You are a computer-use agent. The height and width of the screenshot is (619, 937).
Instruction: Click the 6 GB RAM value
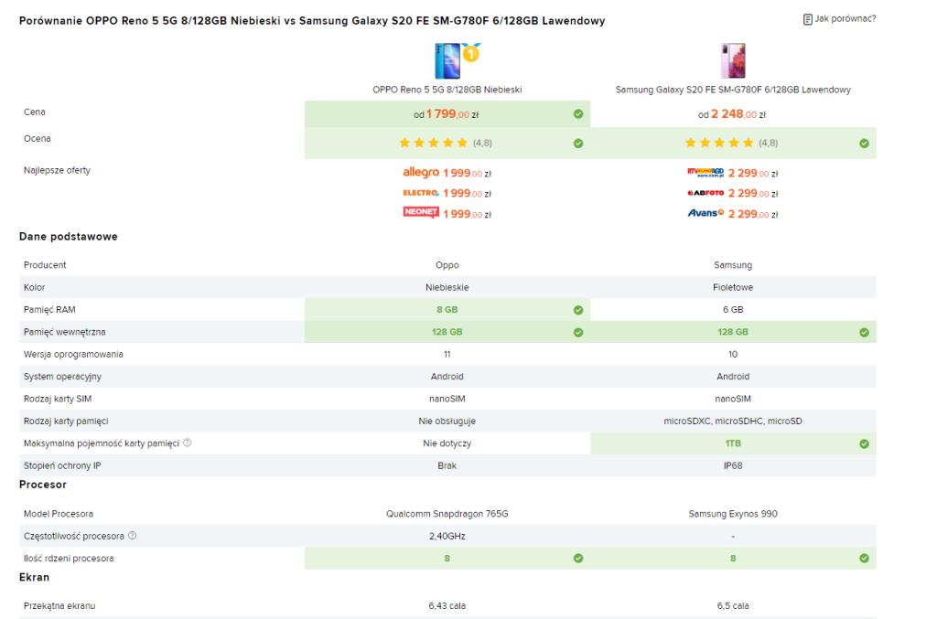coord(733,310)
